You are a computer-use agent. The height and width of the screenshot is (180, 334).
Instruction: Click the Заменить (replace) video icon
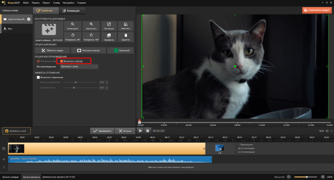click(x=109, y=37)
